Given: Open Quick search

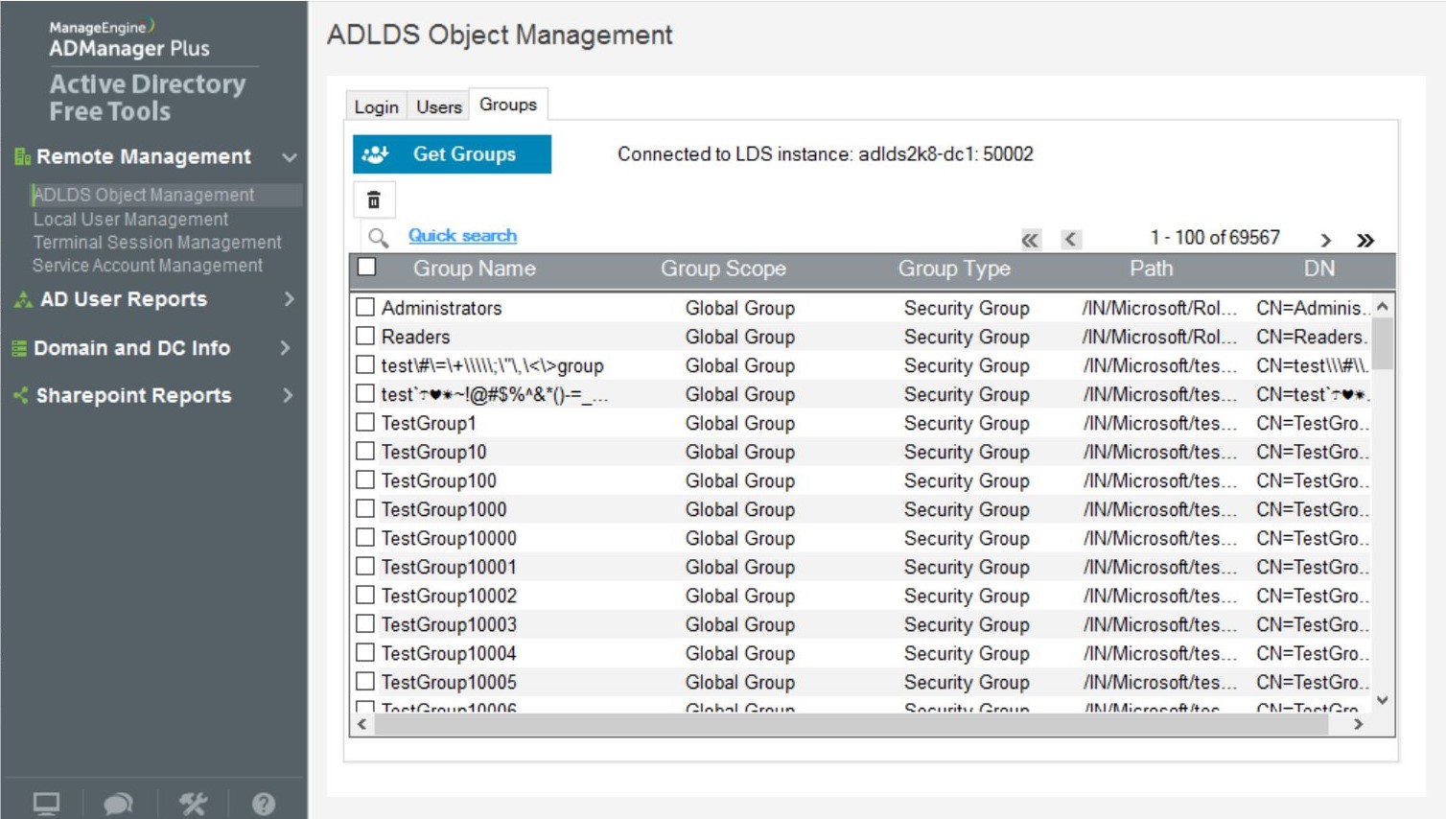Looking at the screenshot, I should point(463,235).
